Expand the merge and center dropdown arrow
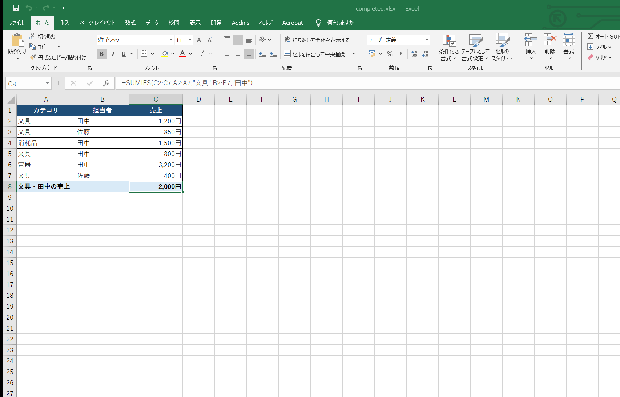This screenshot has width=620, height=397. pyautogui.click(x=354, y=54)
